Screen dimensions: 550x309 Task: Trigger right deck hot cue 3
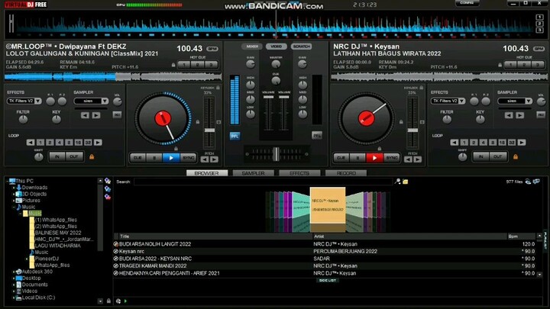[537, 64]
